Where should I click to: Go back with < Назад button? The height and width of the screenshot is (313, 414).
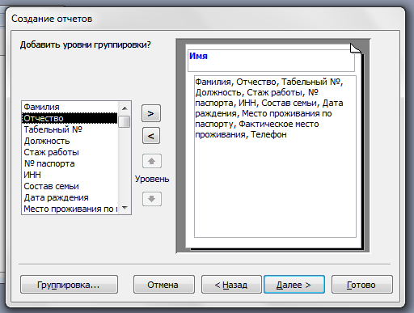231,285
